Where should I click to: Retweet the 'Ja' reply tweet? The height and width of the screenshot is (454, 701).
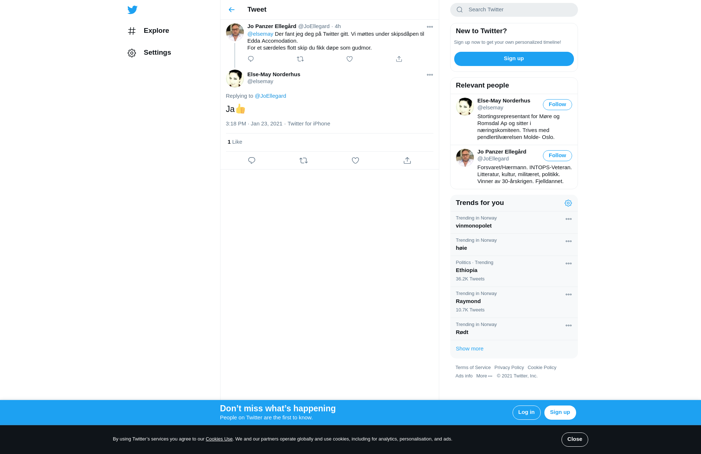tap(303, 160)
